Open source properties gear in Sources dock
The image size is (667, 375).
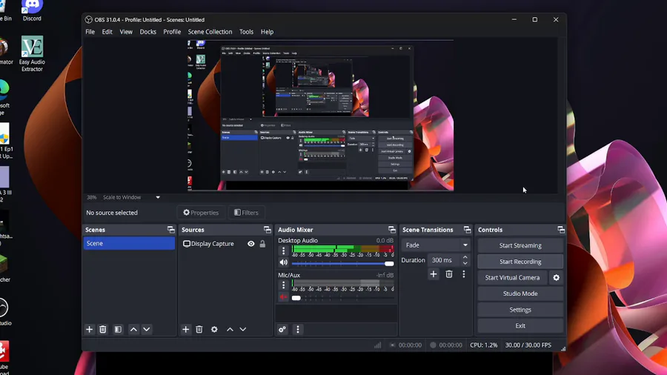(x=214, y=330)
